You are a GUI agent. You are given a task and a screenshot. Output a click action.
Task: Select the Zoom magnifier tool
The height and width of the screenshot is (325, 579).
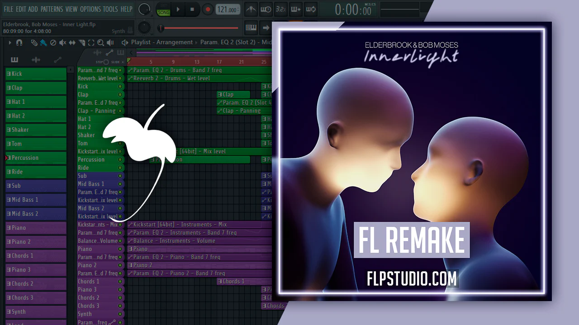[x=101, y=42]
